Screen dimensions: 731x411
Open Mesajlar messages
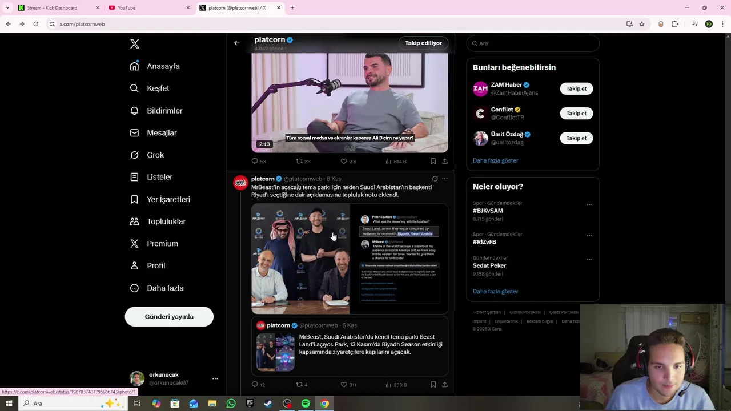[x=154, y=133]
